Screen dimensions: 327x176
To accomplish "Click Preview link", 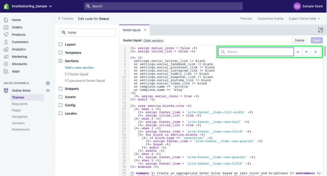I will point(246,19).
